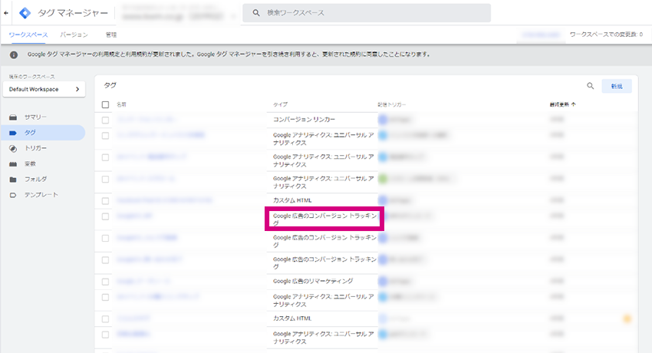
Task: Switch to the ワークスペース tab
Action: (x=28, y=35)
